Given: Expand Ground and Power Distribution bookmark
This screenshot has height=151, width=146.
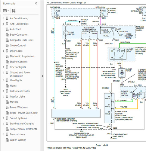Looking at the screenshot, I should pyautogui.click(x=4, y=72).
